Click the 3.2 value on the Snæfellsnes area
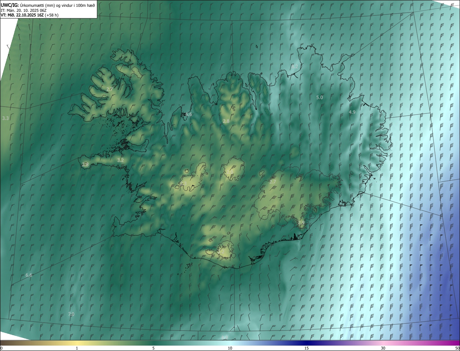The image size is (460, 351). (x=120, y=160)
